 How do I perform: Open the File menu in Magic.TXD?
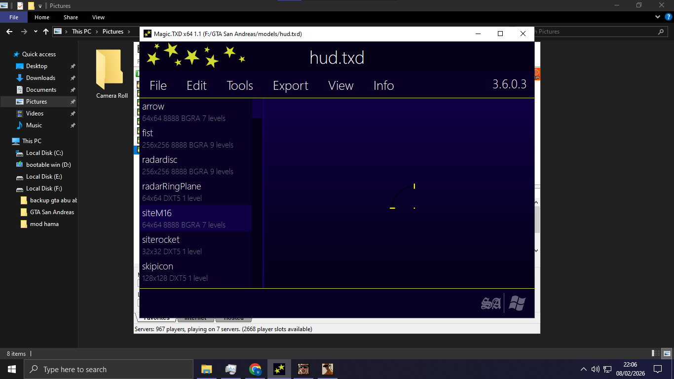pyautogui.click(x=158, y=85)
